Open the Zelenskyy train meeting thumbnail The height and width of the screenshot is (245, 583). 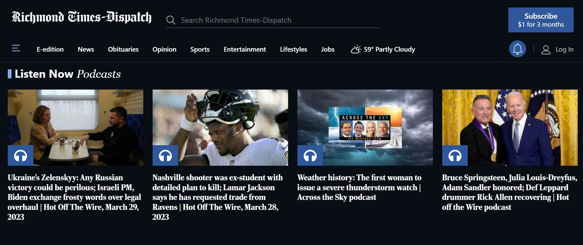(x=75, y=127)
